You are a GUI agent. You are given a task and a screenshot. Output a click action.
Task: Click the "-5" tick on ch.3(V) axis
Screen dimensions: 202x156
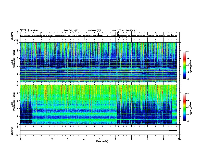point(17,135)
